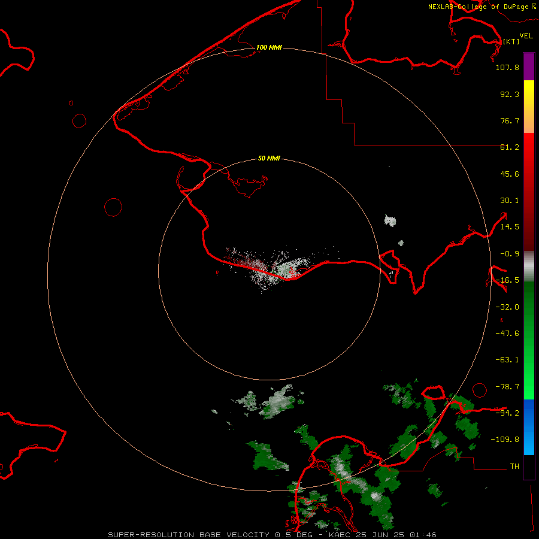The height and width of the screenshot is (539, 539).
Task: Click the -47.6 velocity scale value
Action: tap(507, 334)
